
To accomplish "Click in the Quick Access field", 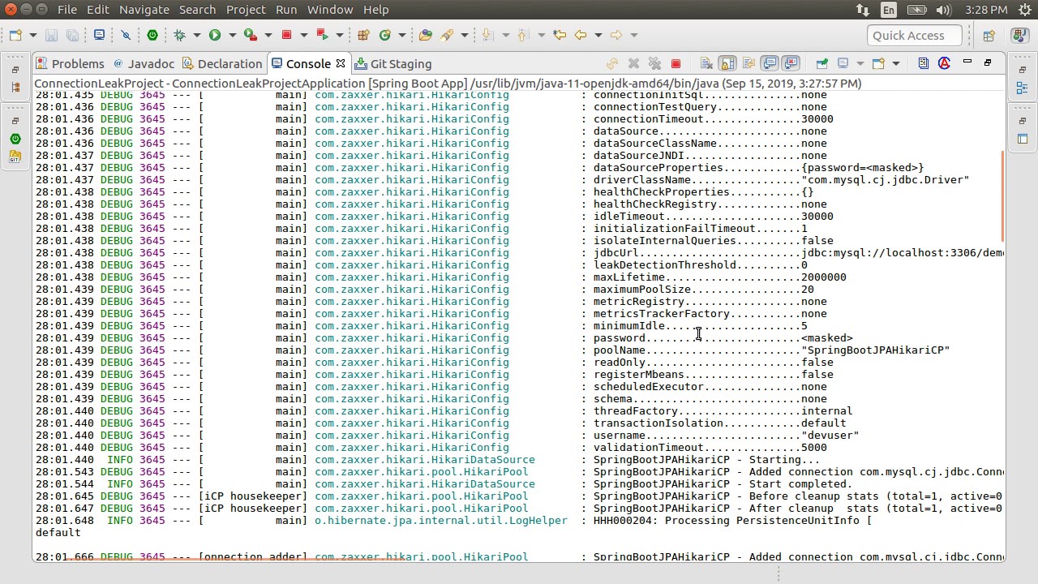I will pos(915,35).
